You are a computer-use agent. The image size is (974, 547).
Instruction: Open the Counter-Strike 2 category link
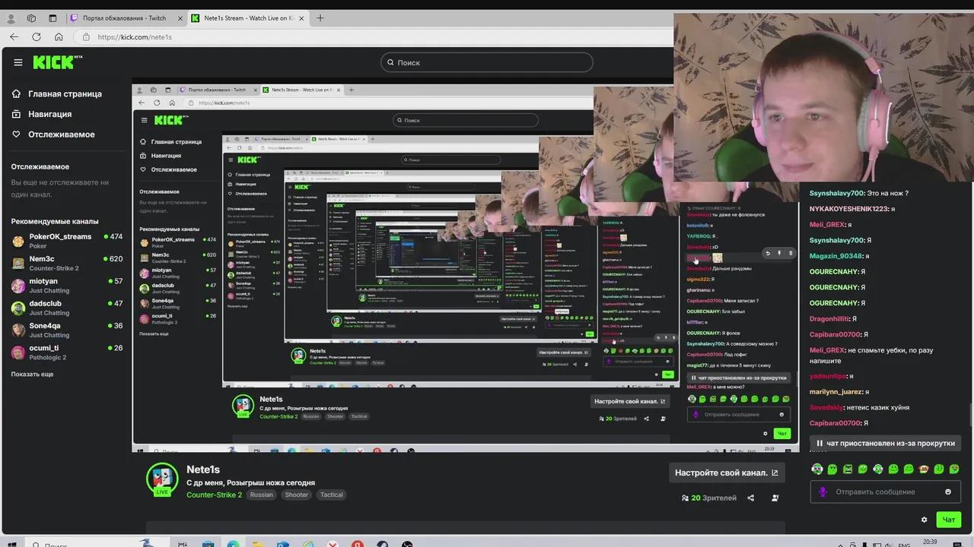(x=214, y=495)
